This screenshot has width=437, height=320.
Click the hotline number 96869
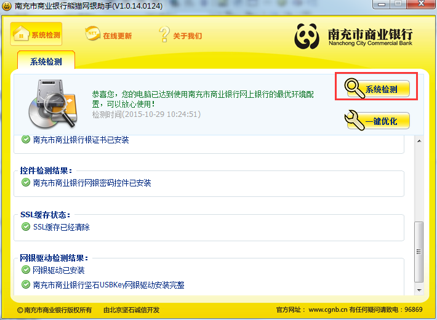(x=414, y=310)
